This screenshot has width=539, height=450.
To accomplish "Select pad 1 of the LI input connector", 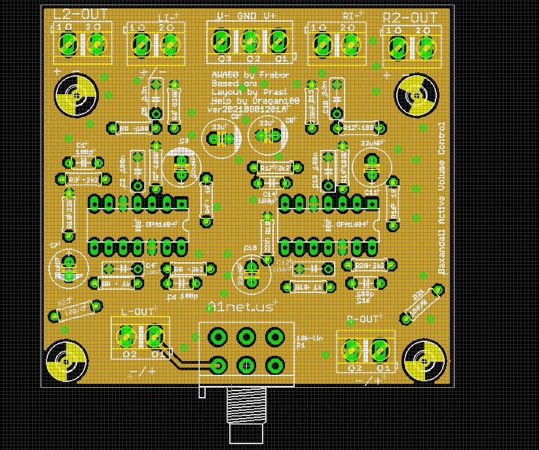I will coord(141,44).
